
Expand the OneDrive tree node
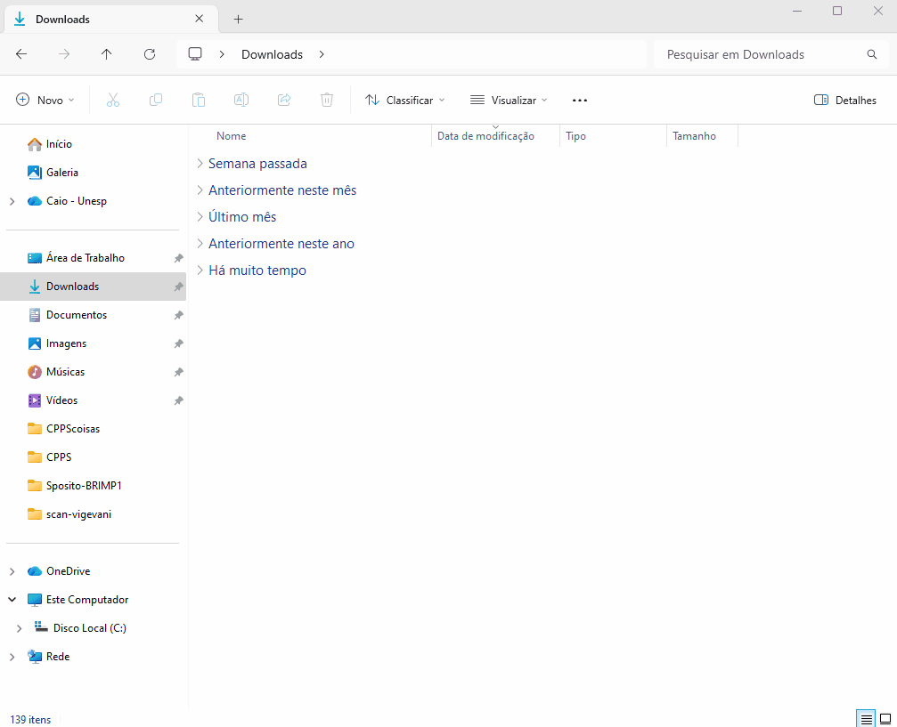point(12,571)
